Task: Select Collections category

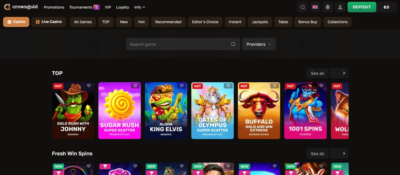Action: pyautogui.click(x=337, y=22)
